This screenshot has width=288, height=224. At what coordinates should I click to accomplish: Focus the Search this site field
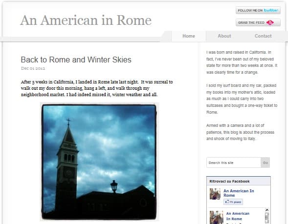234,163
